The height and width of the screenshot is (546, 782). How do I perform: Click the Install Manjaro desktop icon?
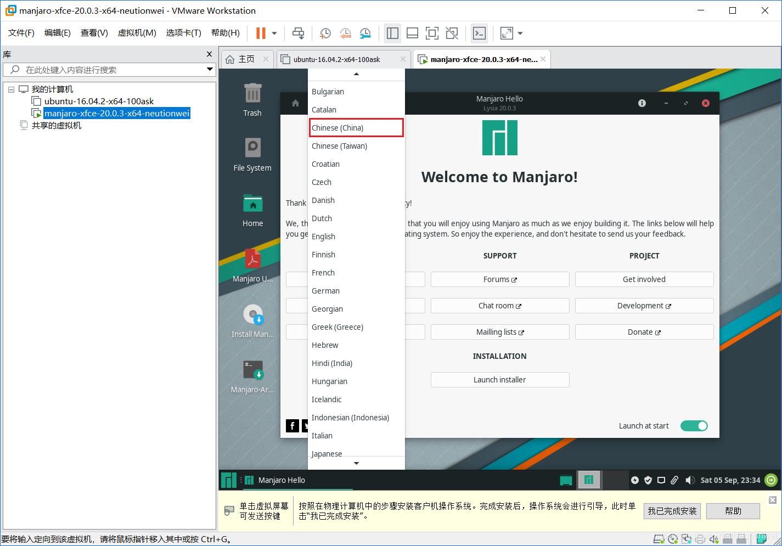[x=253, y=320]
